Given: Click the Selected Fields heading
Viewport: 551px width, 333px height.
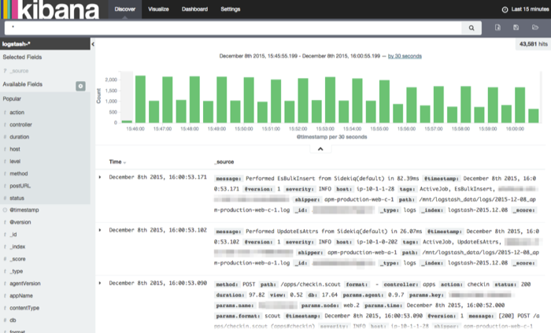Looking at the screenshot, I should pyautogui.click(x=22, y=57).
